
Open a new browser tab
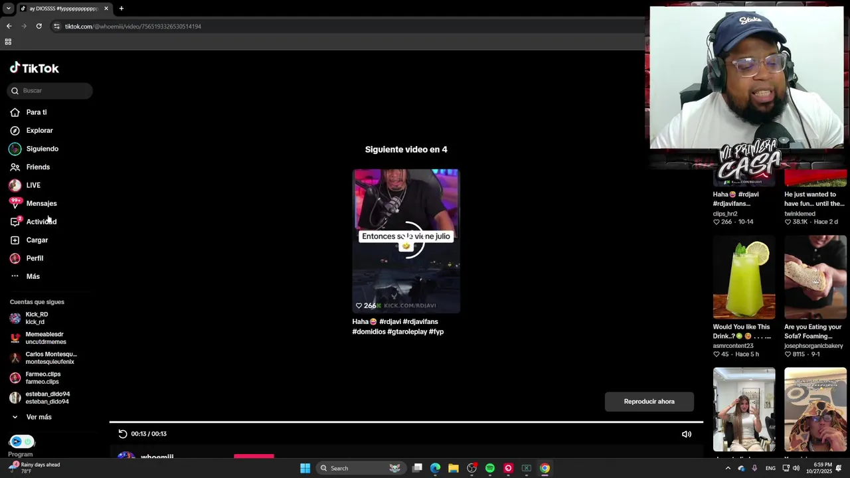122,9
